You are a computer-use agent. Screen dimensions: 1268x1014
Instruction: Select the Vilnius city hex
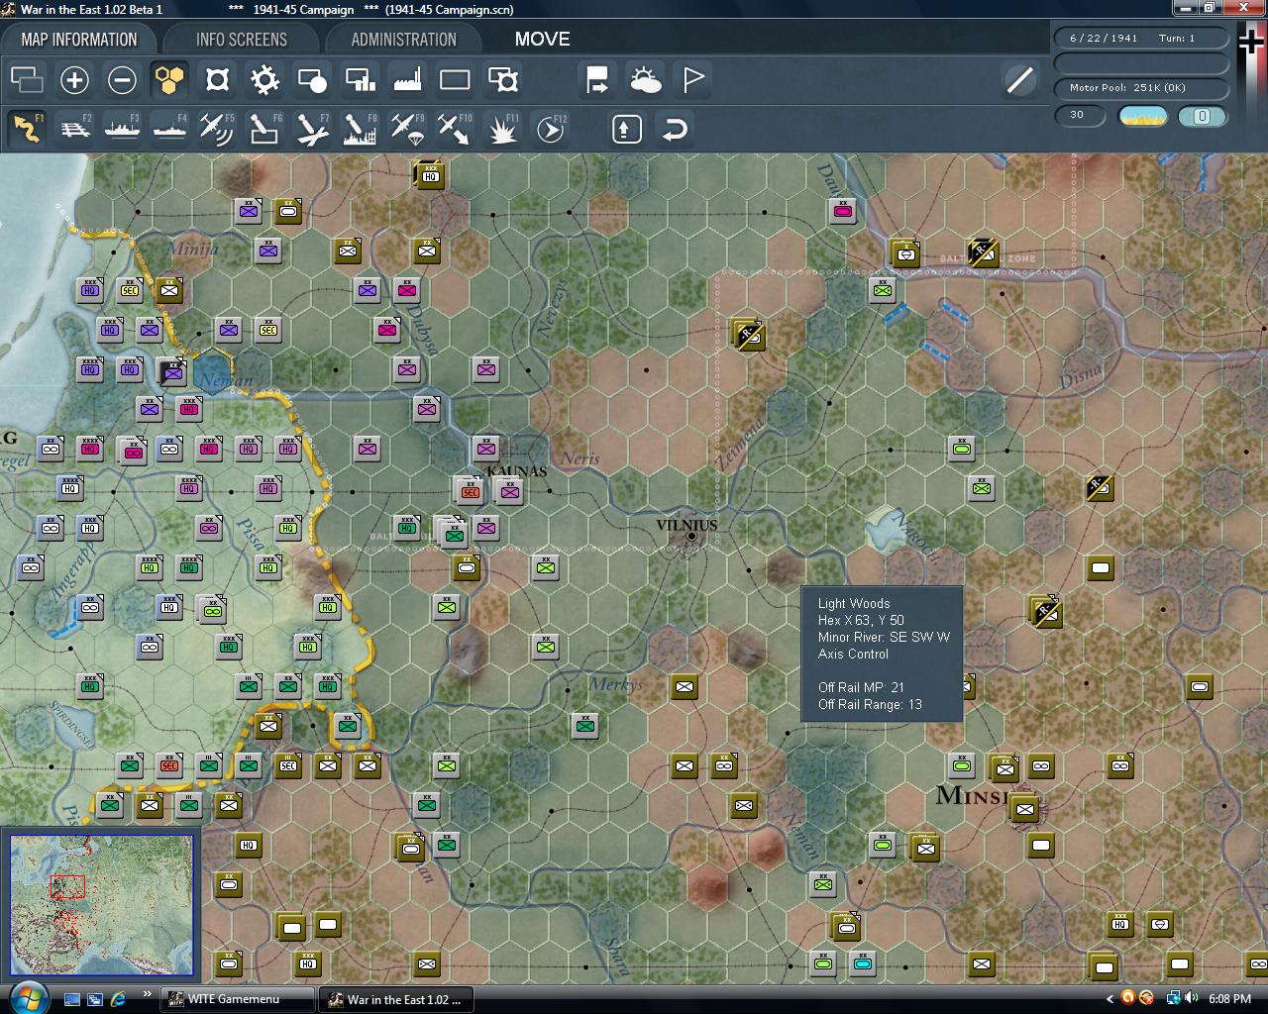coord(690,536)
